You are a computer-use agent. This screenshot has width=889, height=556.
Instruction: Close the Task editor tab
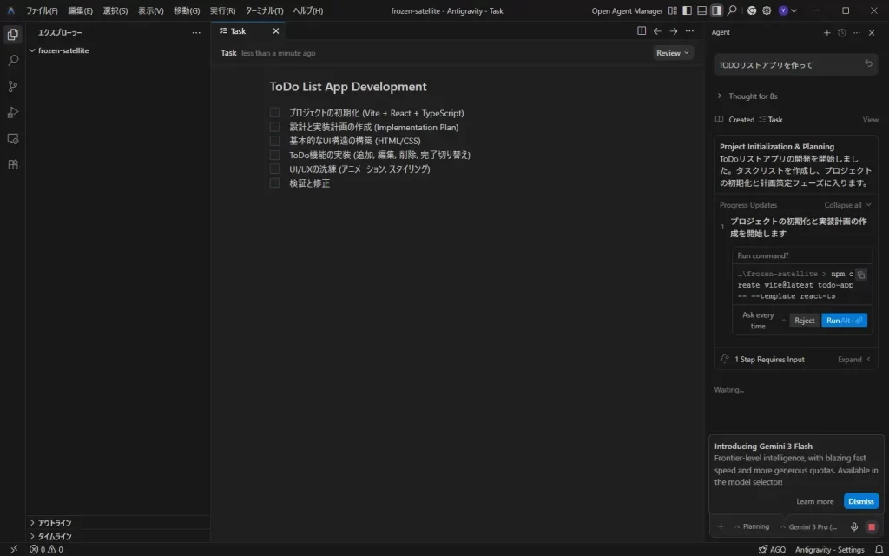coord(276,31)
